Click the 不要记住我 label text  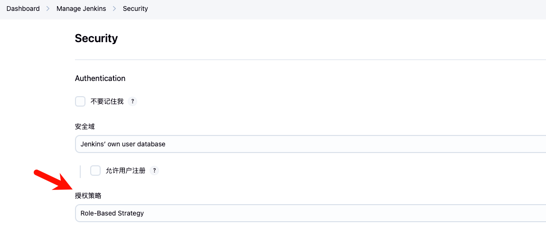click(107, 101)
